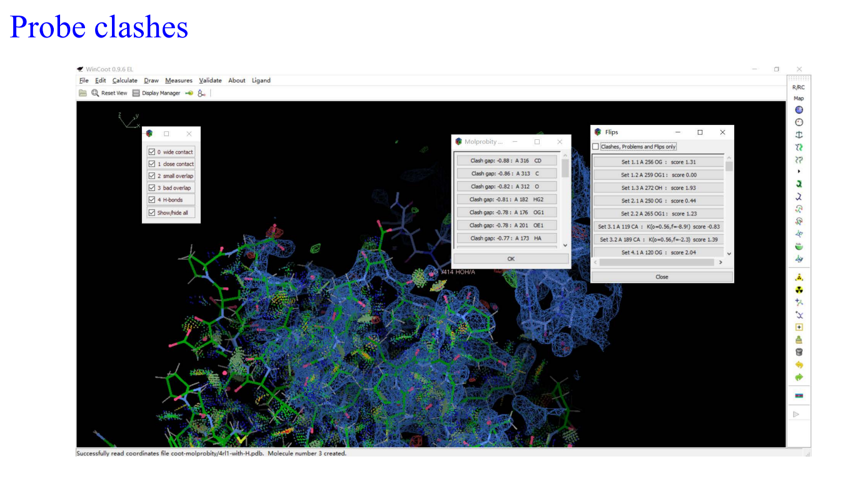Click the red molecule icon in the top toolbar

tap(201, 93)
